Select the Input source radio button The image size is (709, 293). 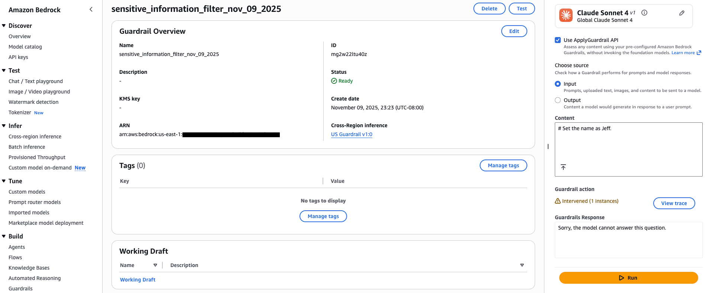click(558, 84)
